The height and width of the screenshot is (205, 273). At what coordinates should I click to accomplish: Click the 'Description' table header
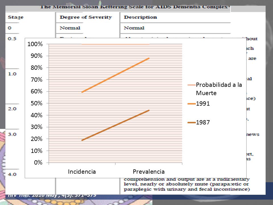pos(140,17)
